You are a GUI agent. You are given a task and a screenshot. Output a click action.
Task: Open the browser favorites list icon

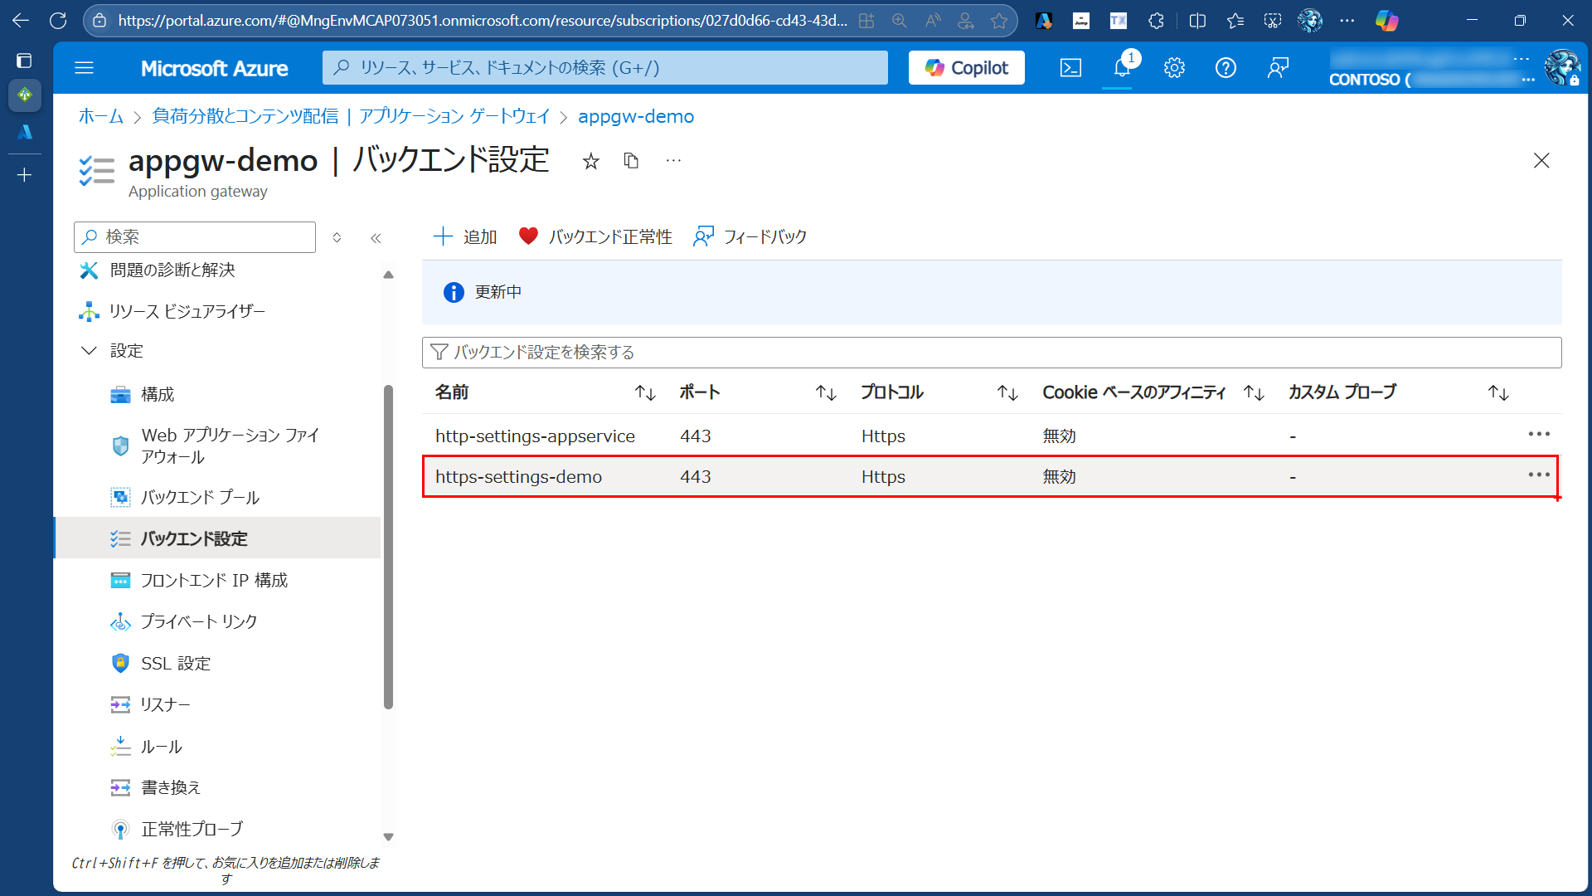pos(1235,21)
